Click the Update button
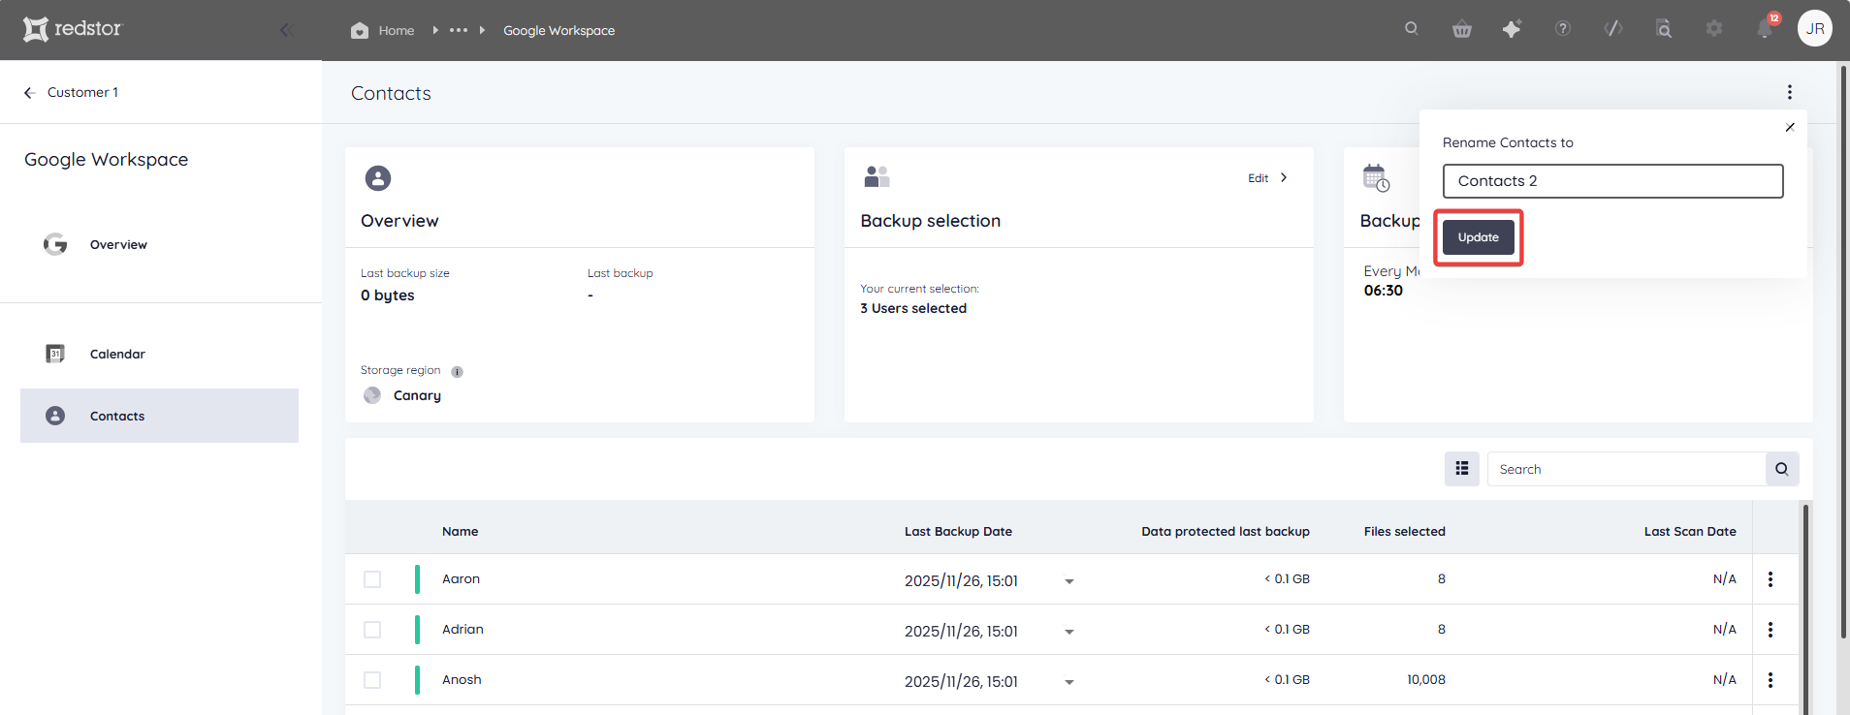 pos(1479,237)
